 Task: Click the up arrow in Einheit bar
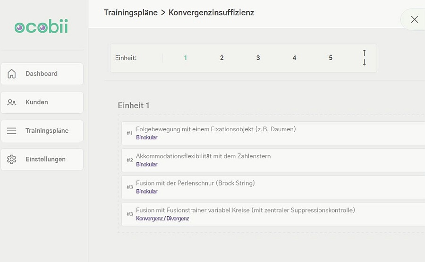(364, 53)
